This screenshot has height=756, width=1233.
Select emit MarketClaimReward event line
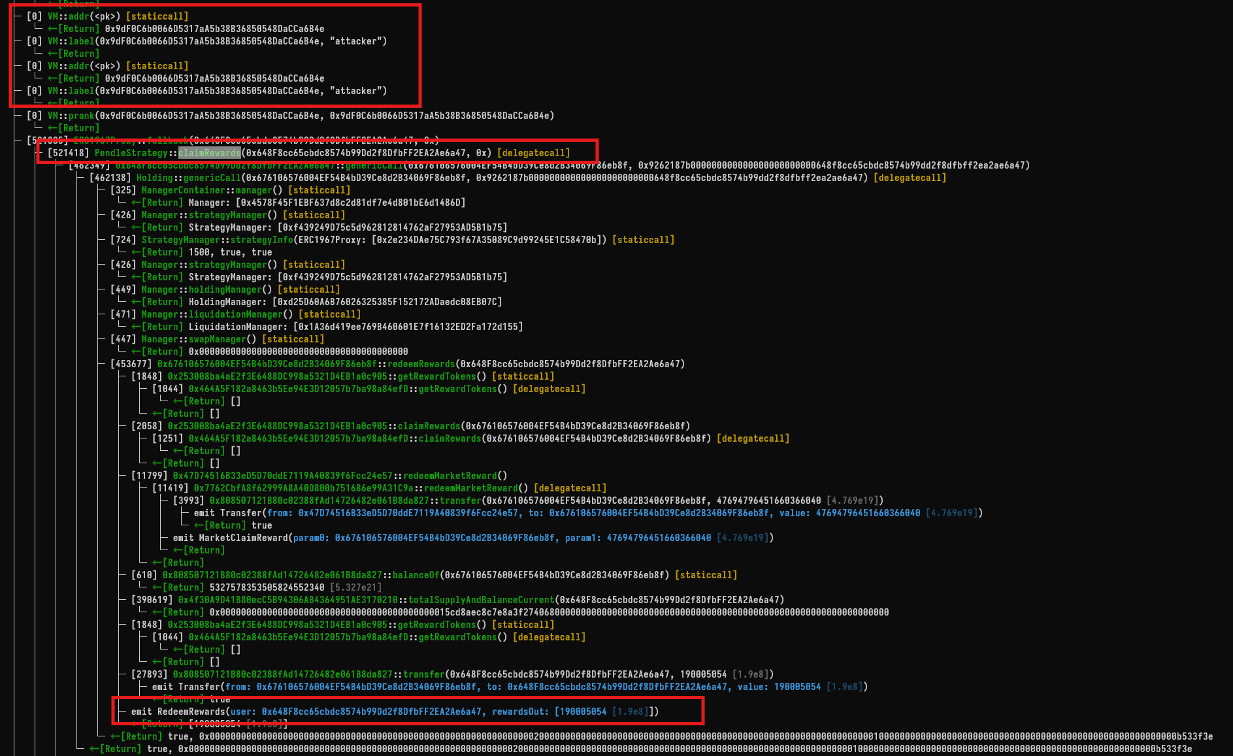pyautogui.click(x=473, y=538)
